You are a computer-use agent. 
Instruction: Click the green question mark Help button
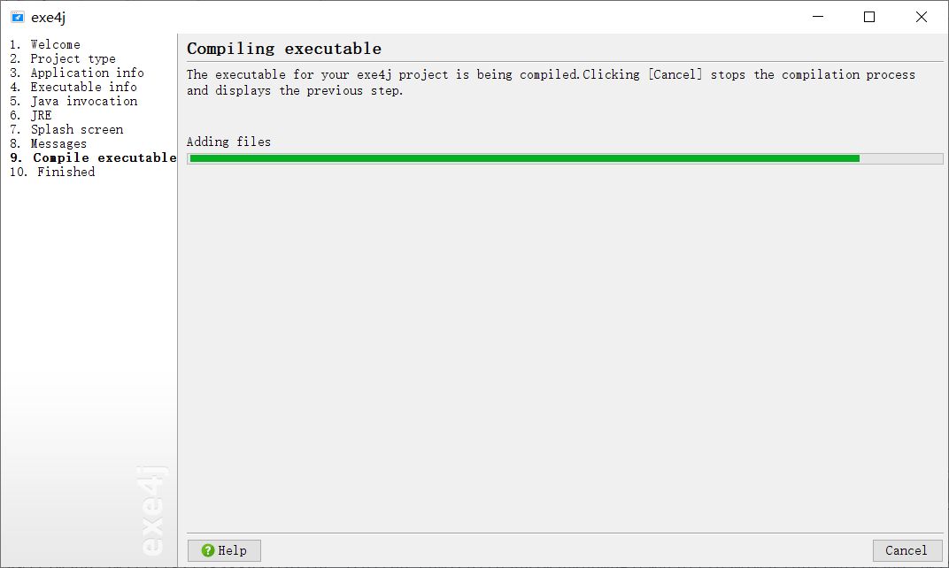coord(224,550)
